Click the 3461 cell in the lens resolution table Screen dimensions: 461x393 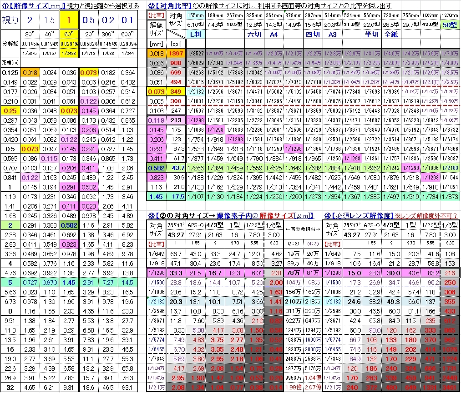(x=450, y=388)
